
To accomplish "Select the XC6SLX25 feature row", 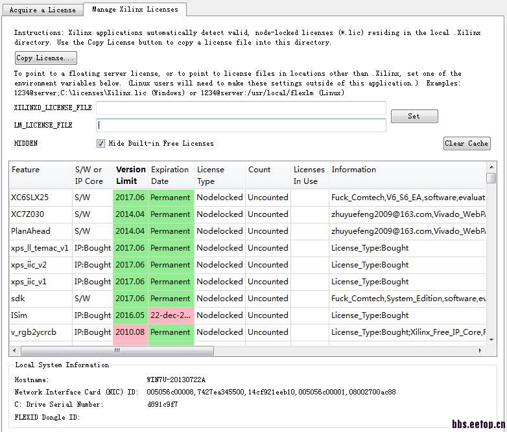I will click(248, 198).
